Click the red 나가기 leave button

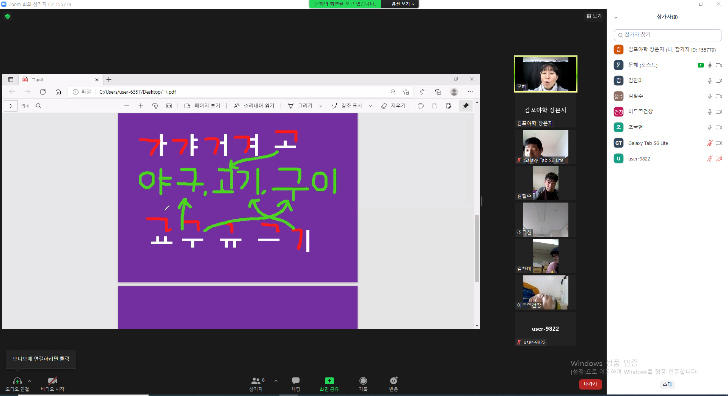tap(590, 384)
